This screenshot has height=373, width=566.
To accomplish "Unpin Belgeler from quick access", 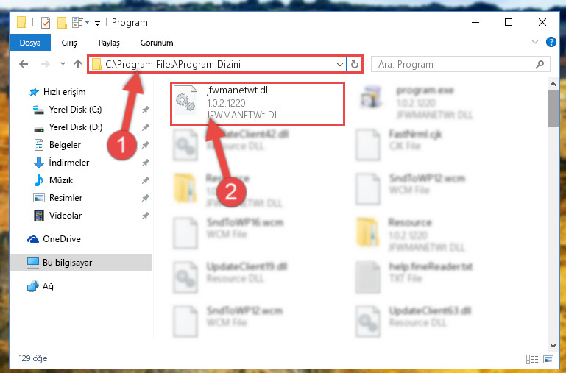I will coord(146,145).
